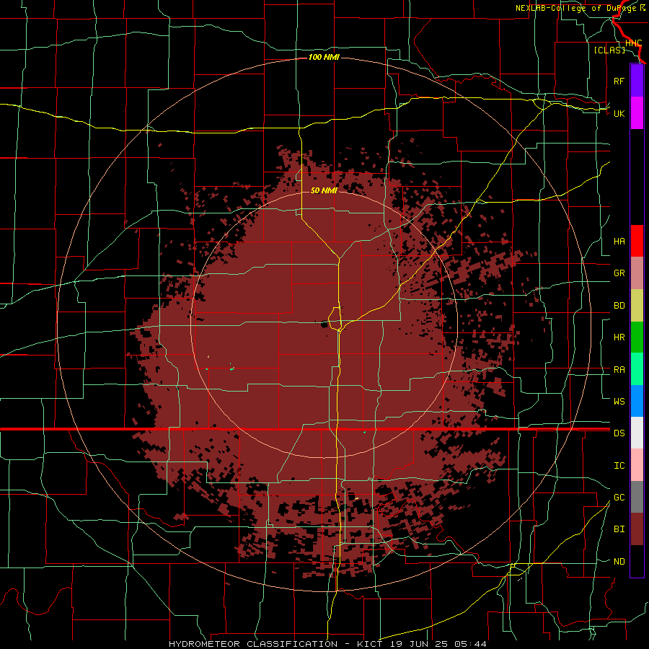Click the '50 NMI' range ring label
The width and height of the screenshot is (649, 649).
coord(324,190)
